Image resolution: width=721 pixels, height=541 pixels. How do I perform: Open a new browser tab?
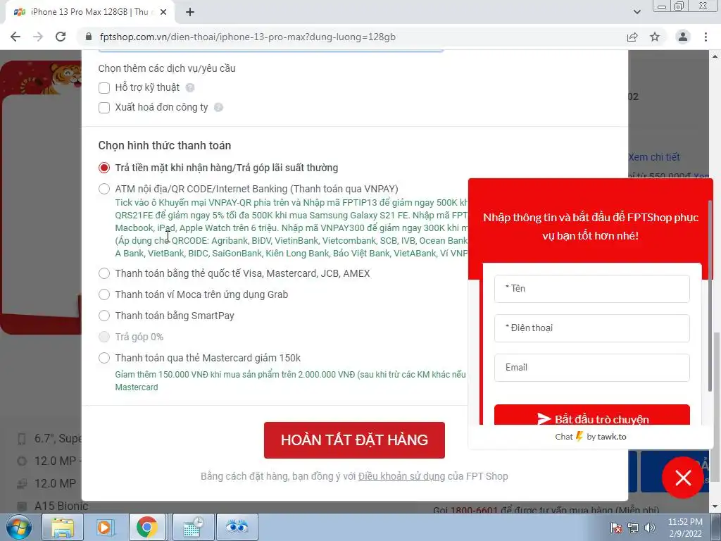[x=190, y=12]
